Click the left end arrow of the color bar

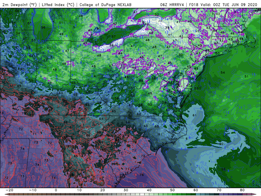coord(6,194)
